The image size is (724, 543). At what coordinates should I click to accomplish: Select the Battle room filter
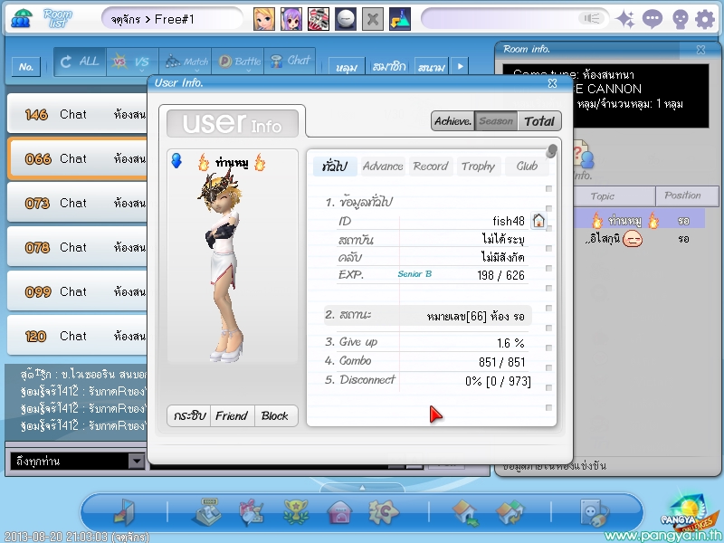pos(238,62)
